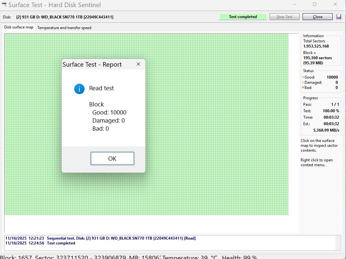Click the floppy disk save icon
This screenshot has width=346, height=259.
pos(339,17)
